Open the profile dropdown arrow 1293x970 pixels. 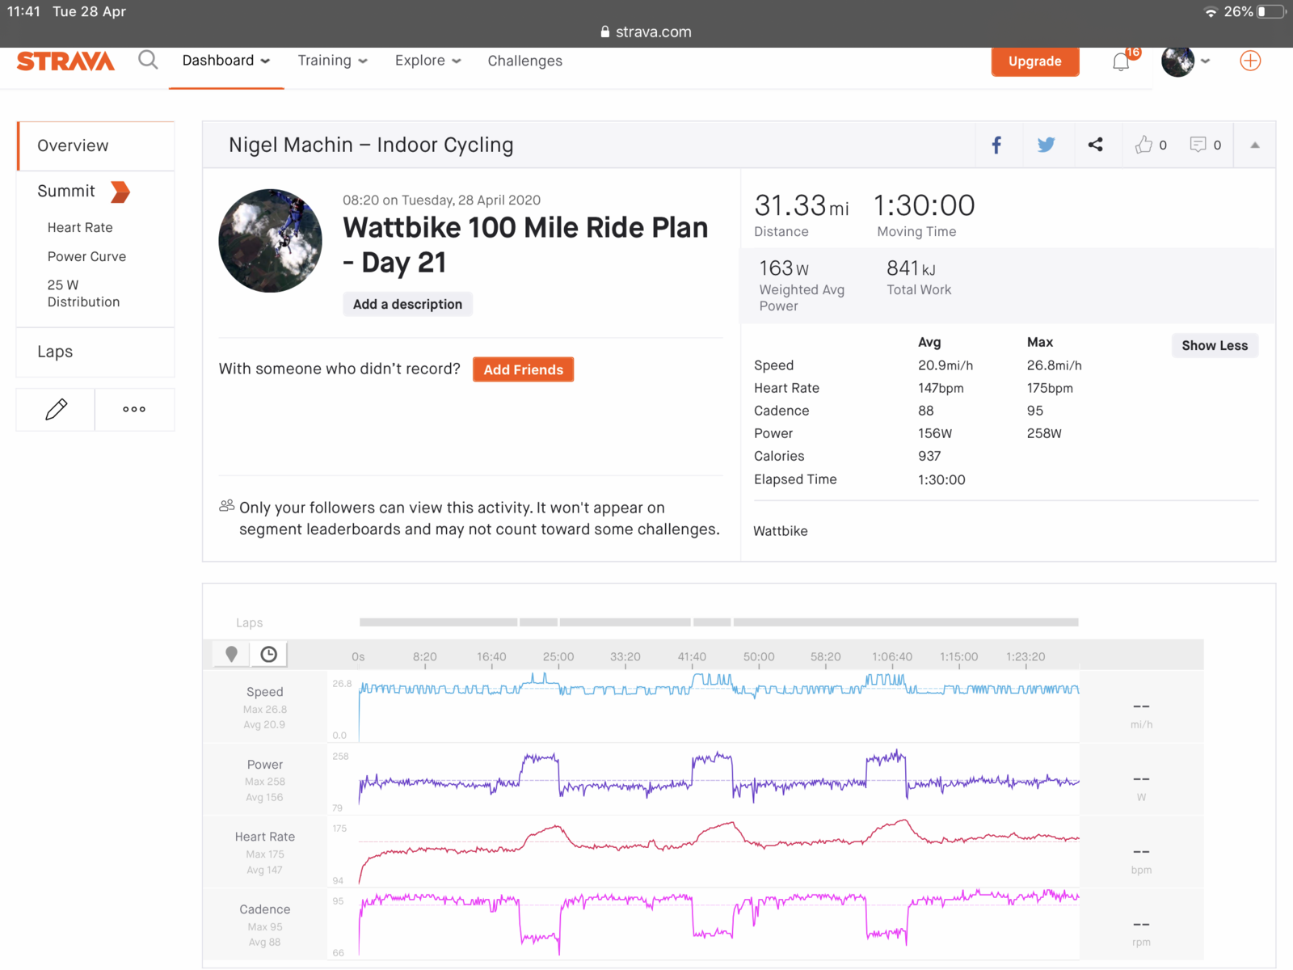[x=1205, y=61]
